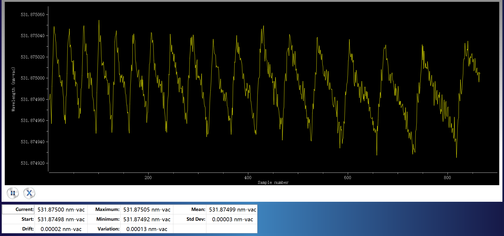Click the 400 x-axis tick label
The height and width of the screenshot is (236, 504).
[248, 178]
